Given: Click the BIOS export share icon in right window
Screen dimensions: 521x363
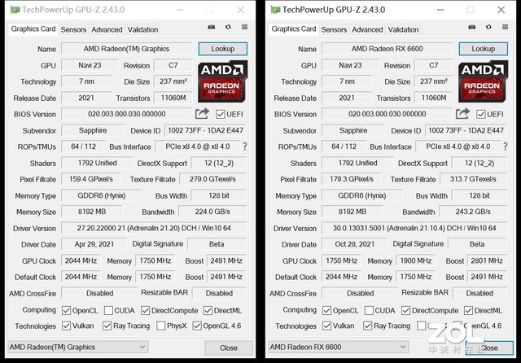Looking at the screenshot, I should click(x=462, y=114).
